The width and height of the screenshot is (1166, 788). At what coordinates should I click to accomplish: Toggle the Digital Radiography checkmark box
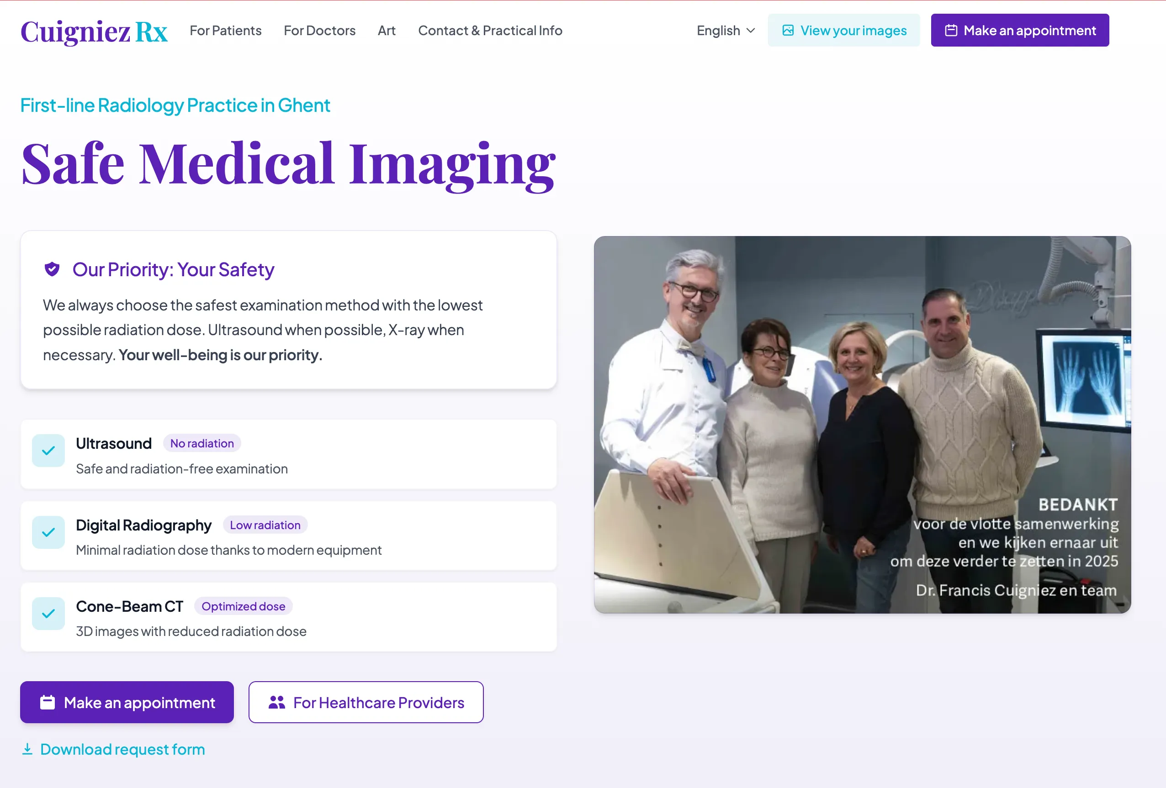(x=48, y=532)
